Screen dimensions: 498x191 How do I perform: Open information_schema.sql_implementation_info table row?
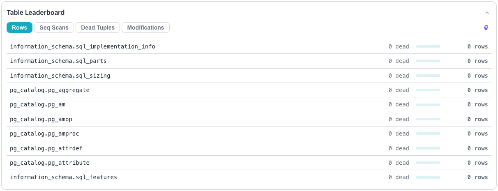coord(249,46)
